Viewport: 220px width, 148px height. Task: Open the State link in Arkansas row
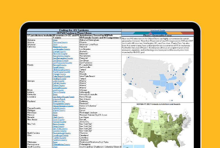click(x=55, y=44)
